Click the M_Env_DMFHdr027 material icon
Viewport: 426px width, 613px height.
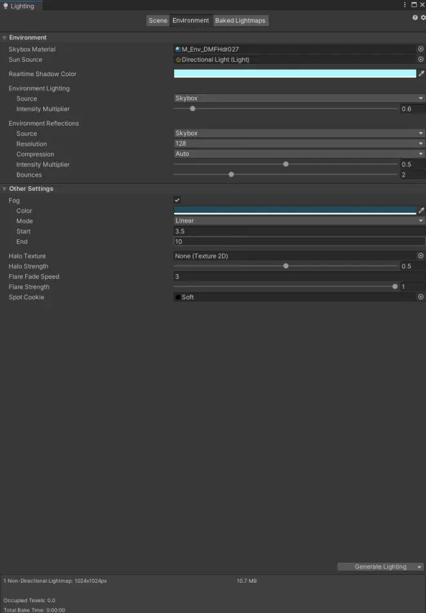pos(177,49)
